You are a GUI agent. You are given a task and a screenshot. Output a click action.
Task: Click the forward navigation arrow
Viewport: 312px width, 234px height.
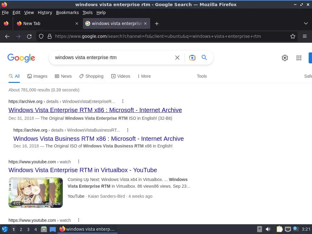(x=18, y=37)
